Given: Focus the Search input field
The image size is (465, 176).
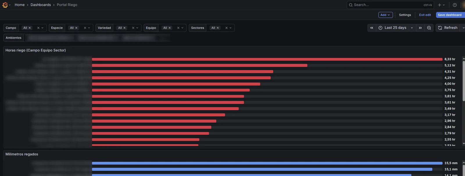Looking at the screenshot, I should click(390, 5).
